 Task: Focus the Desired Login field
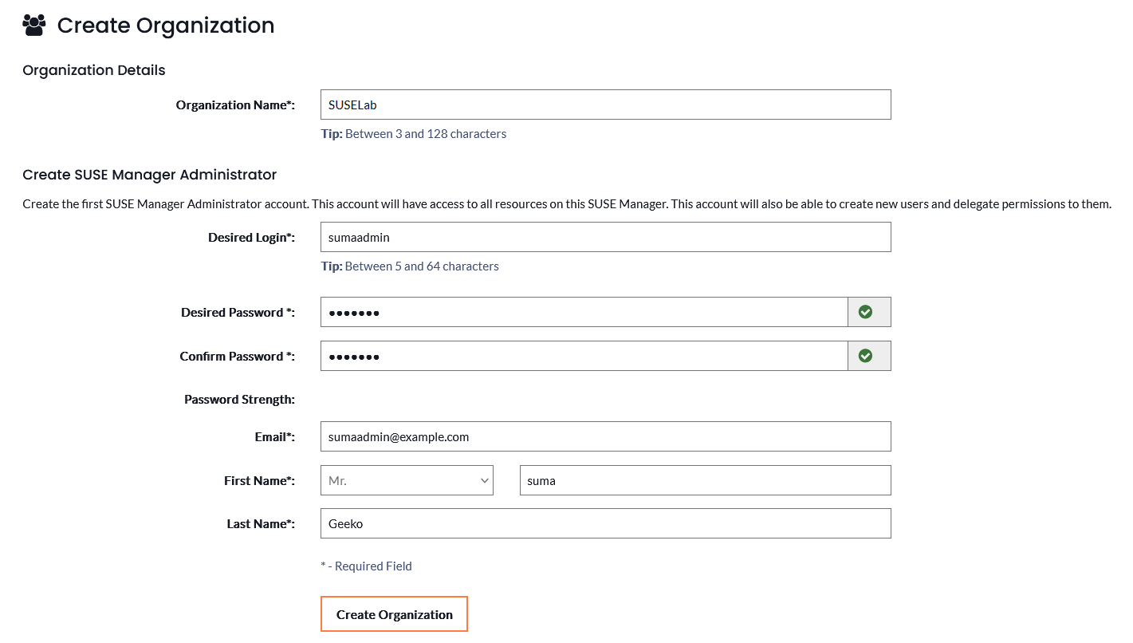coord(605,237)
